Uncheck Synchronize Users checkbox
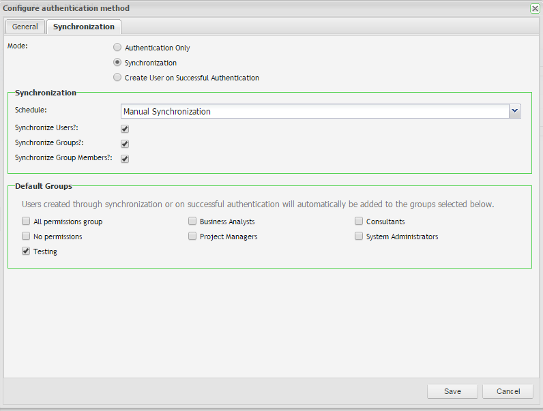 [x=125, y=128]
